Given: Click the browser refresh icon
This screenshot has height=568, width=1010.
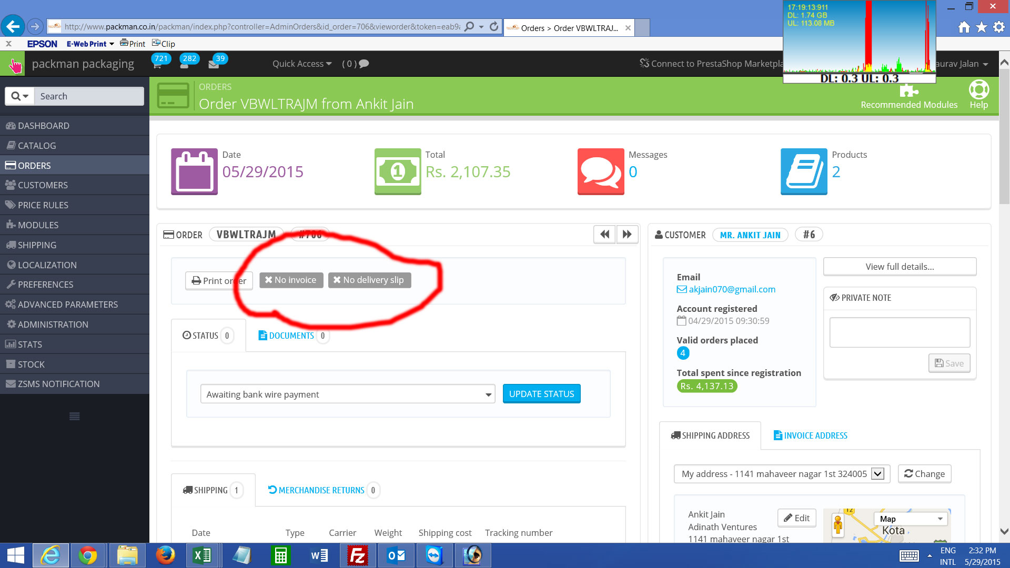Looking at the screenshot, I should point(493,27).
